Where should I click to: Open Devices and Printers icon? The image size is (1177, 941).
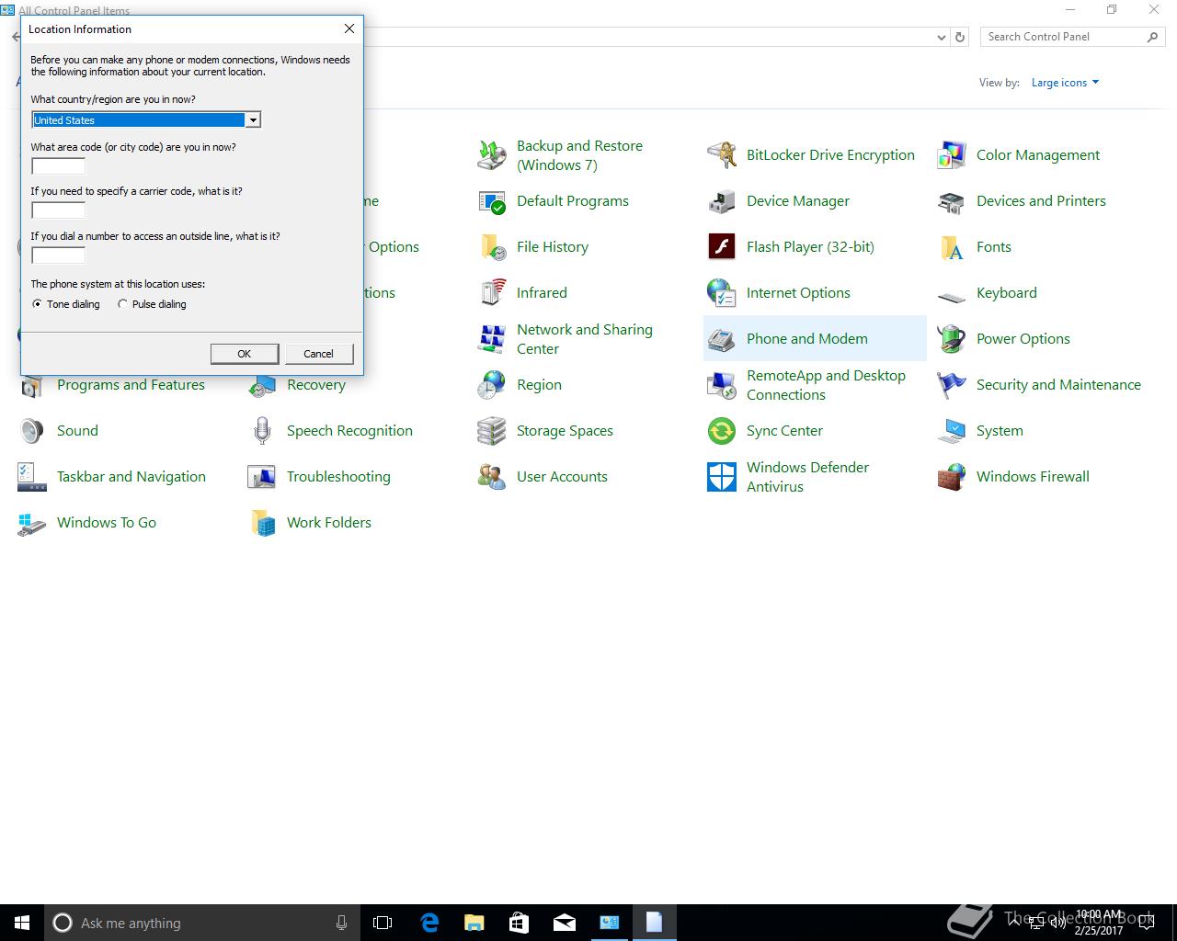point(952,201)
